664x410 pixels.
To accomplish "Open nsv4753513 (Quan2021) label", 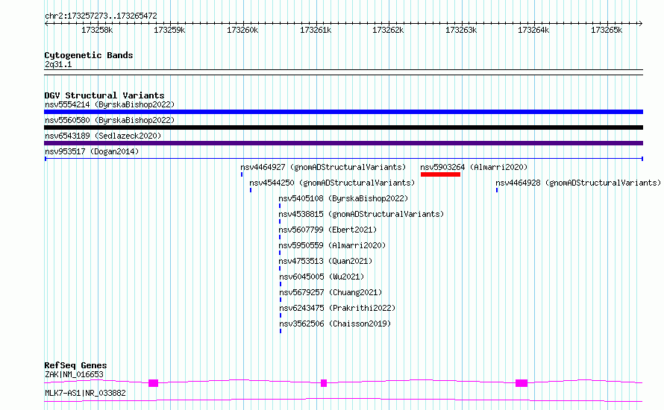I will pos(325,261).
